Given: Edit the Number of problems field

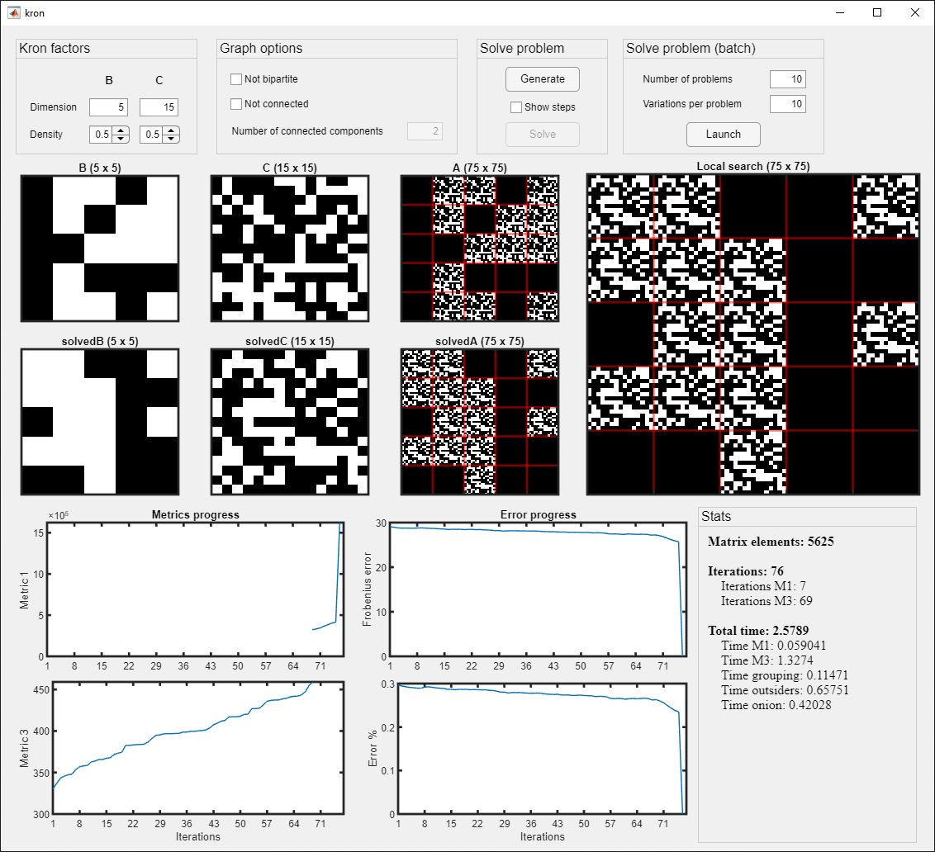Looking at the screenshot, I should (x=788, y=79).
